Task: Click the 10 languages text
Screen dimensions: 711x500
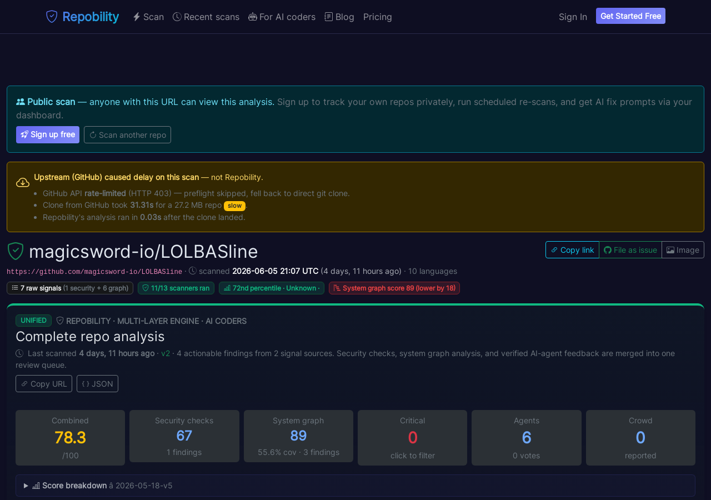Action: [433, 271]
